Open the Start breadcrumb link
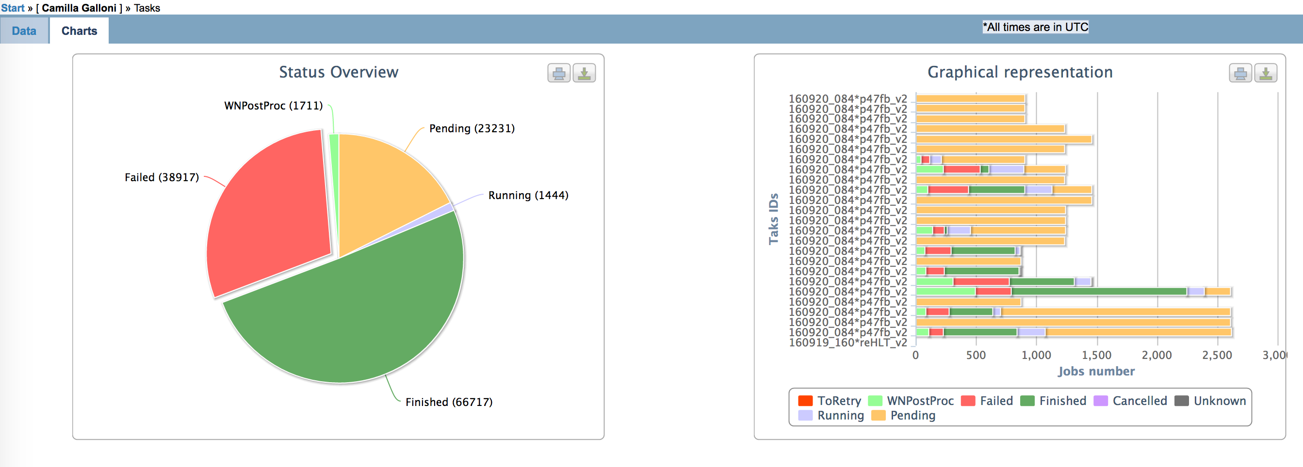 pos(13,8)
